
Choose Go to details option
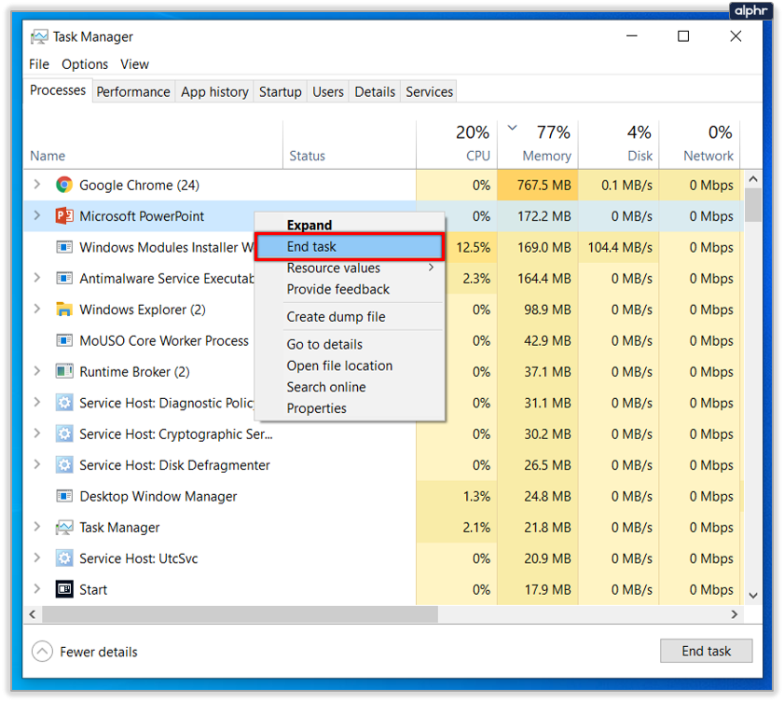point(350,344)
